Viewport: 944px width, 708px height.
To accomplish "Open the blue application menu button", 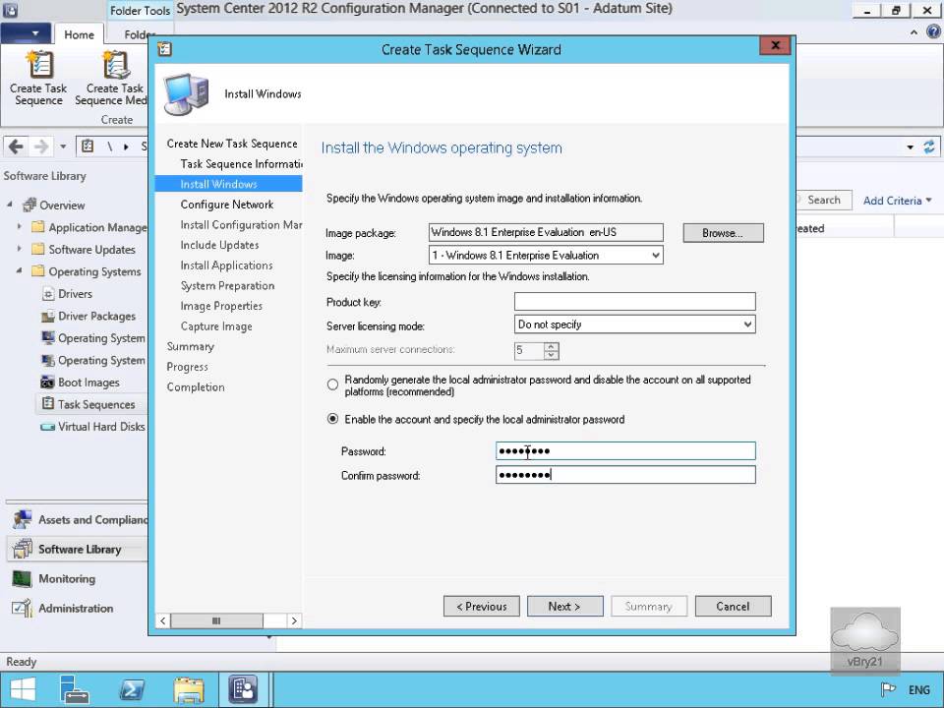I will (x=26, y=33).
